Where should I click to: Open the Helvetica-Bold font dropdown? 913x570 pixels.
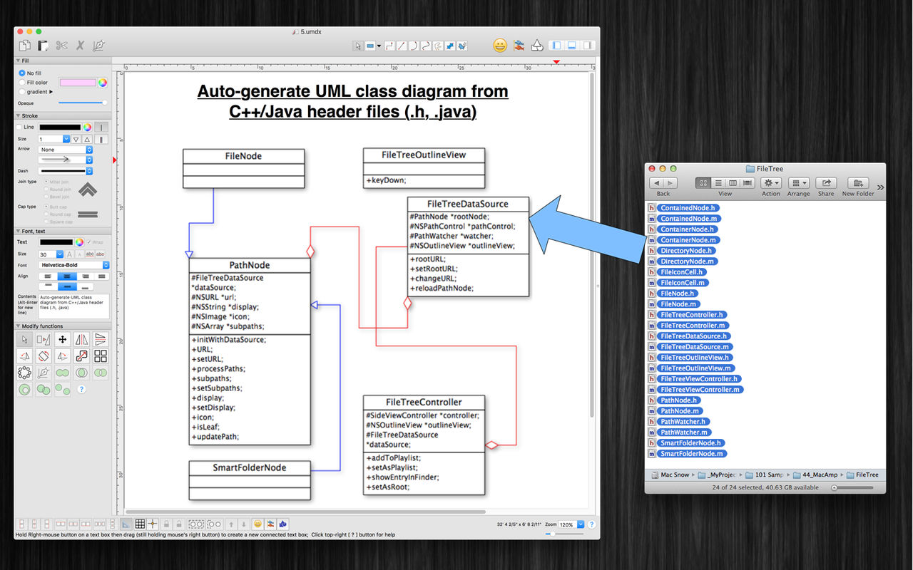tap(74, 265)
